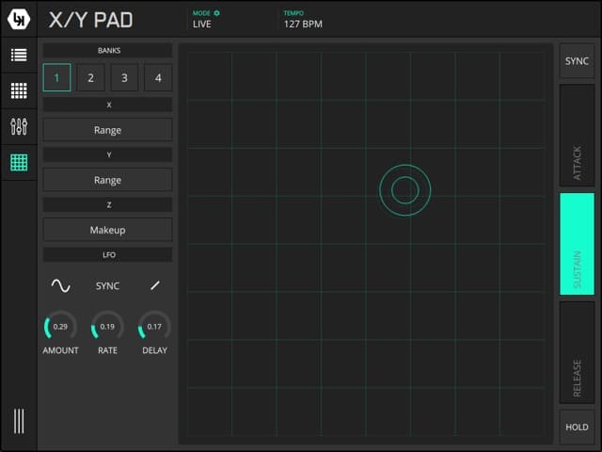Open the X axis Range parameter selector
The width and height of the screenshot is (602, 452).
107,130
